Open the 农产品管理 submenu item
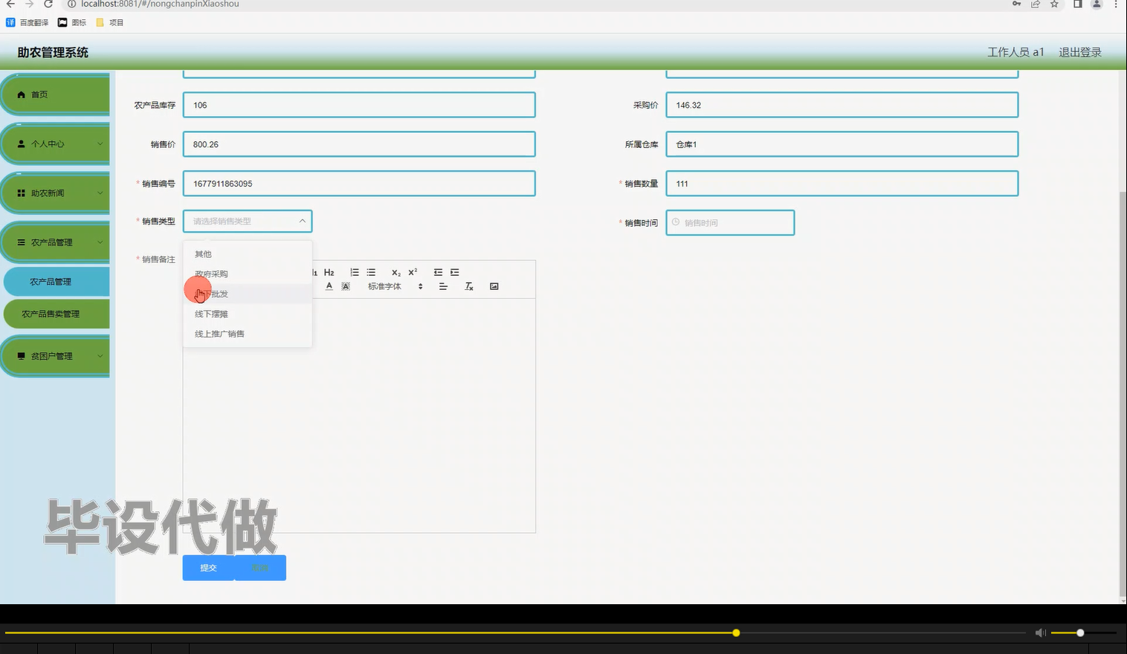The width and height of the screenshot is (1127, 654). 56,282
